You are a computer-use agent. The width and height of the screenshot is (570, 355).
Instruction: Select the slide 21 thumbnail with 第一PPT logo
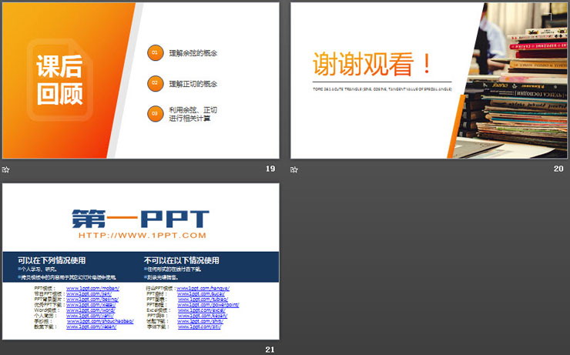point(141,261)
